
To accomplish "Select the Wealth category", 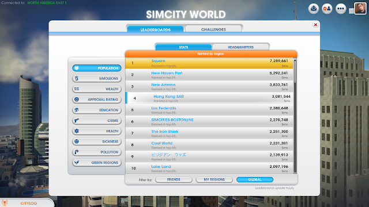I will (x=97, y=89).
